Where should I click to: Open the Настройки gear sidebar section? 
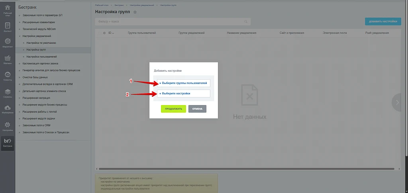coord(8,126)
